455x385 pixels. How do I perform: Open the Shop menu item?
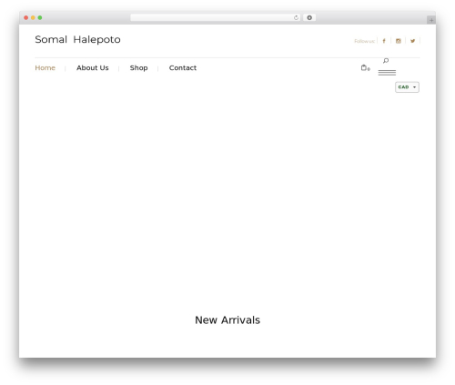click(x=138, y=68)
